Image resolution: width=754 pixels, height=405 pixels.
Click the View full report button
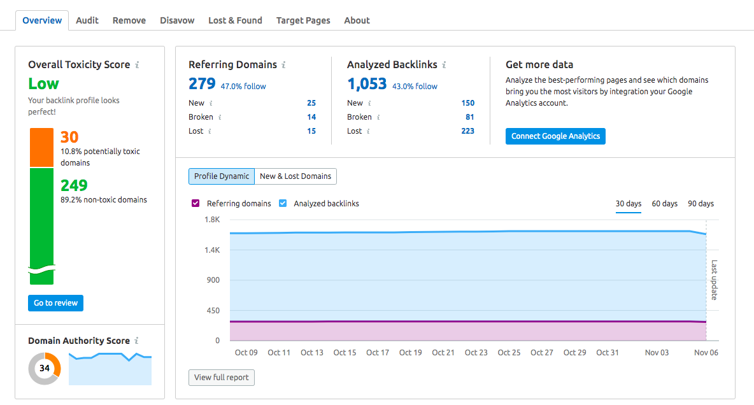pyautogui.click(x=222, y=378)
